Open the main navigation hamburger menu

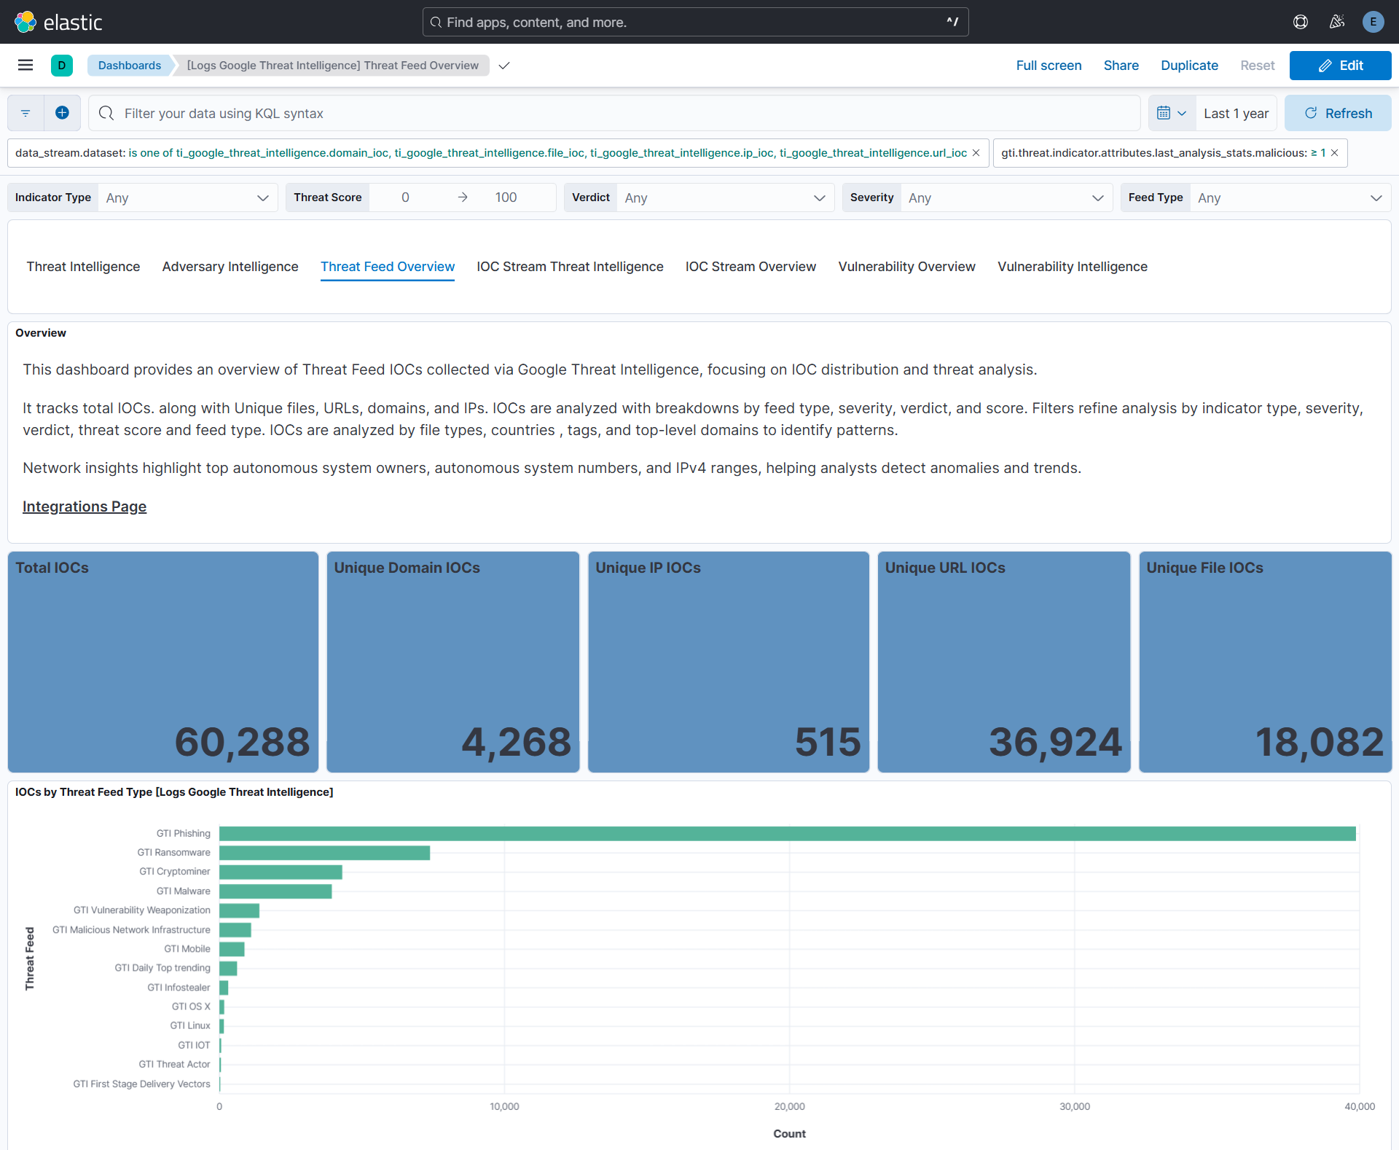coord(26,66)
